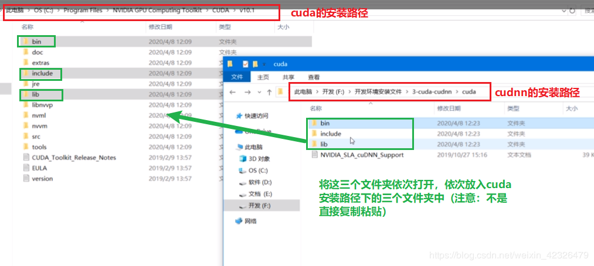Expand chevron after 3-cuda-cudnn in breadcrumb
The height and width of the screenshot is (266, 594).
pos(457,91)
